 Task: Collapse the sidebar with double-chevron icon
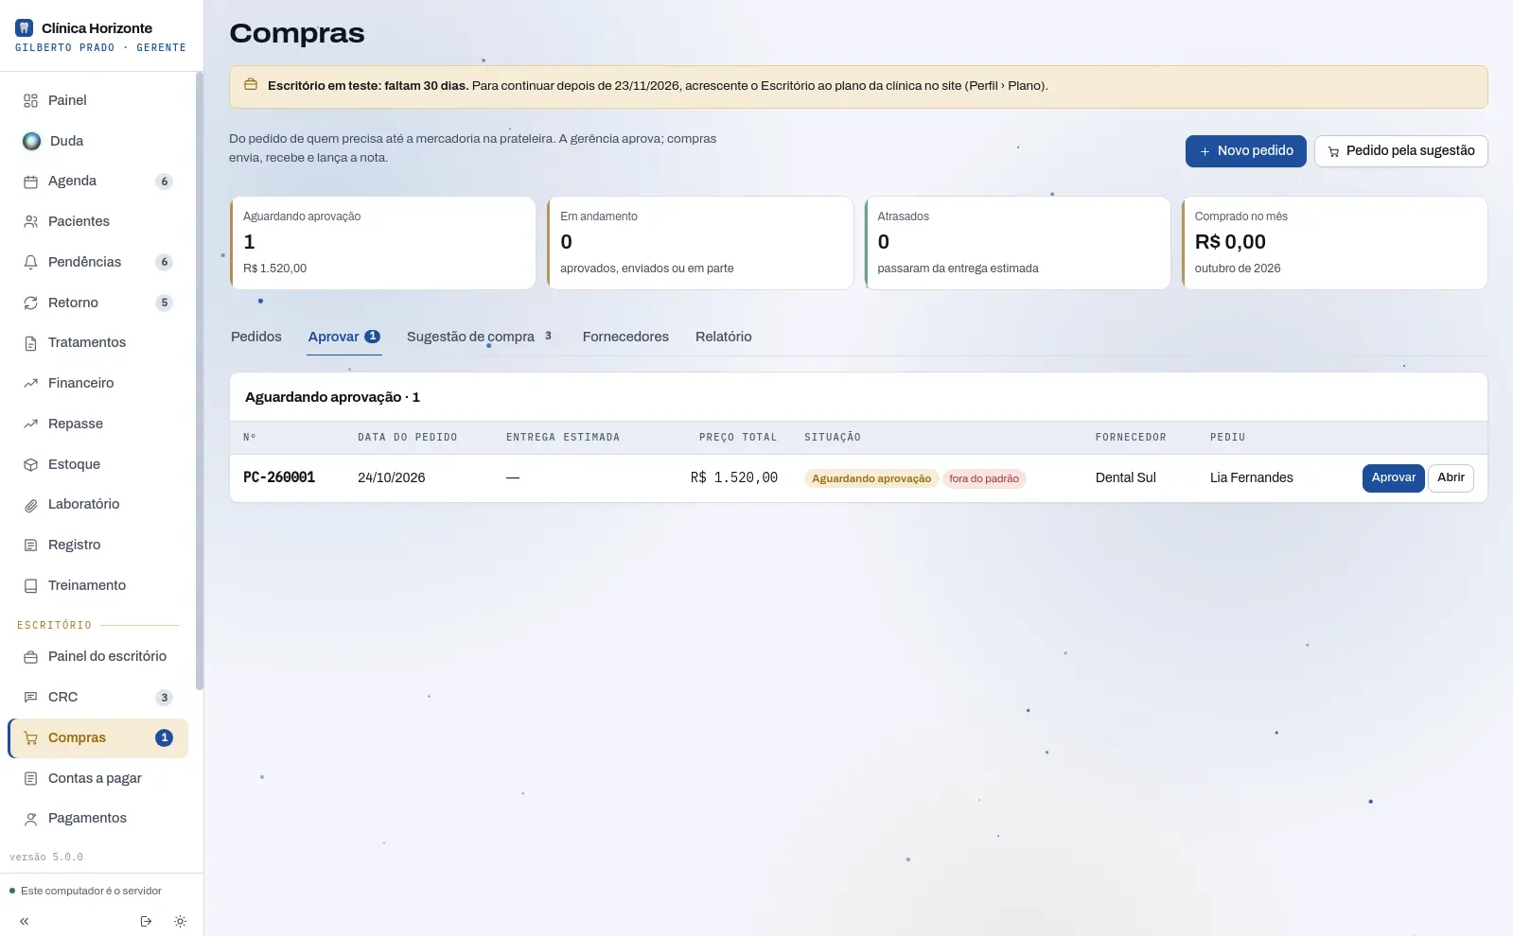pos(25,921)
